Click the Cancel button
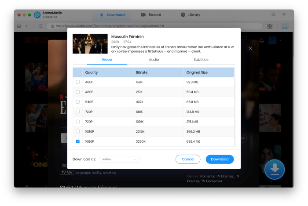308x206 pixels. 188,159
